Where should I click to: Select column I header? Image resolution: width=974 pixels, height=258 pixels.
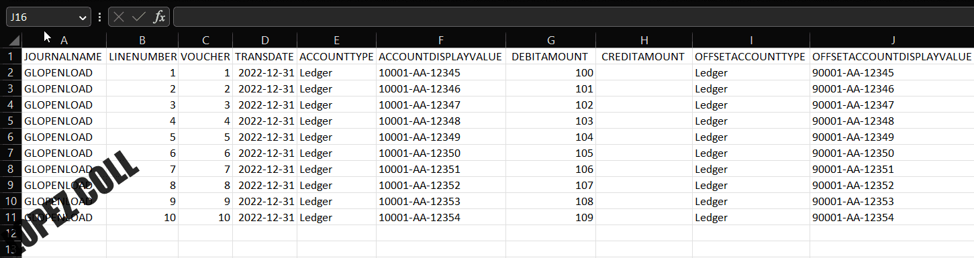751,40
